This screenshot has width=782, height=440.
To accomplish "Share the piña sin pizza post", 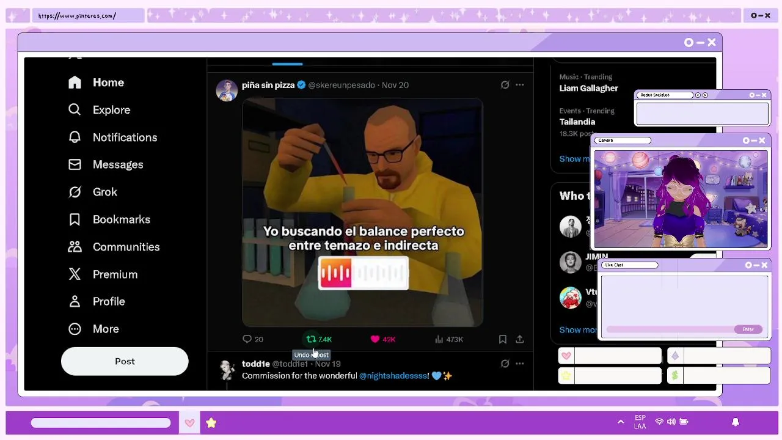I will [x=519, y=339].
